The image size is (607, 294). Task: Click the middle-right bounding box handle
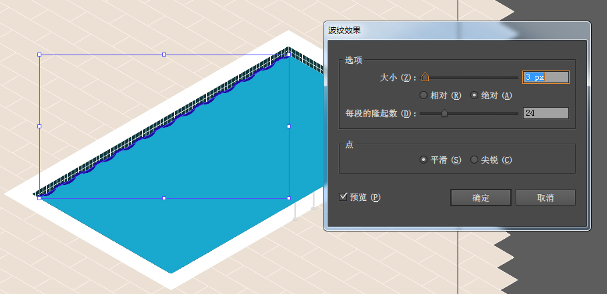click(289, 126)
